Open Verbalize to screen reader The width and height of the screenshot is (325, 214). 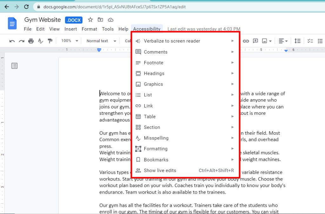point(172,41)
